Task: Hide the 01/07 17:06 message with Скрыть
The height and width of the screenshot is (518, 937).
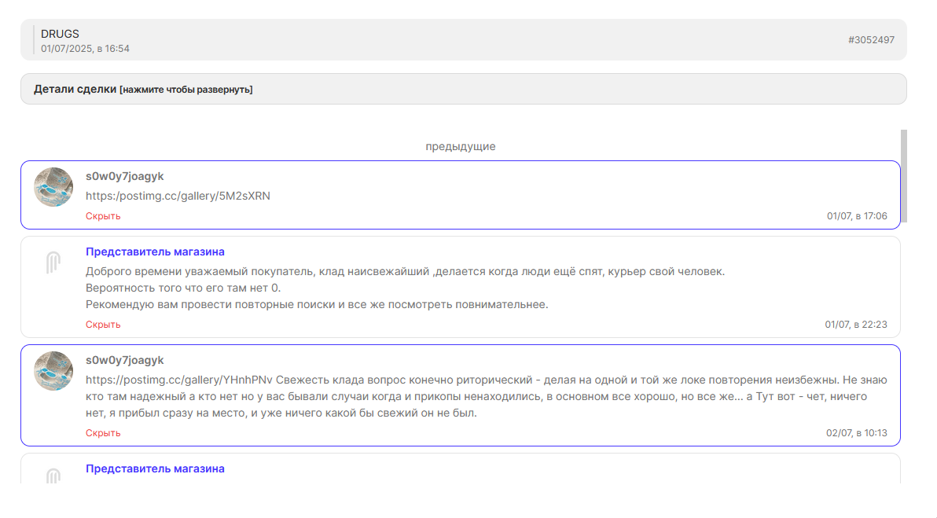Action: point(103,216)
